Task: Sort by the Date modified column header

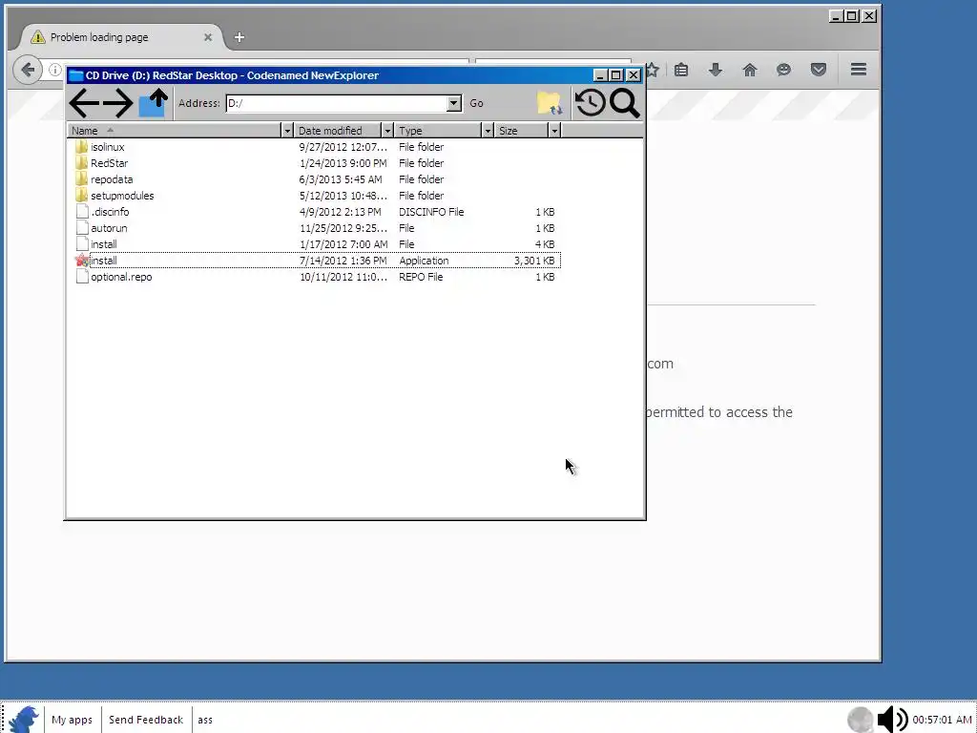Action: [x=338, y=130]
